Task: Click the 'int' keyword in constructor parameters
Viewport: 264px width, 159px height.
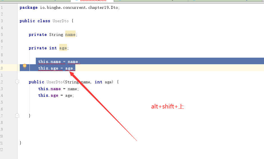Action: 98,82
